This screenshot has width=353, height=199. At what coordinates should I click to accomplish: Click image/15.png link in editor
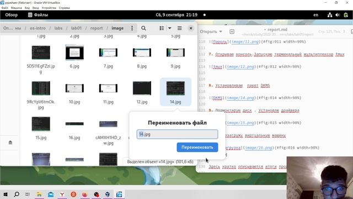click(x=240, y=123)
